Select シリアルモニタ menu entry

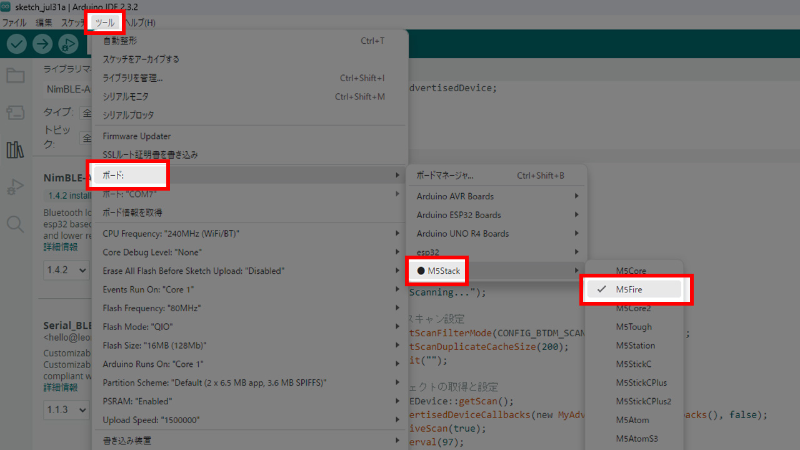(126, 96)
